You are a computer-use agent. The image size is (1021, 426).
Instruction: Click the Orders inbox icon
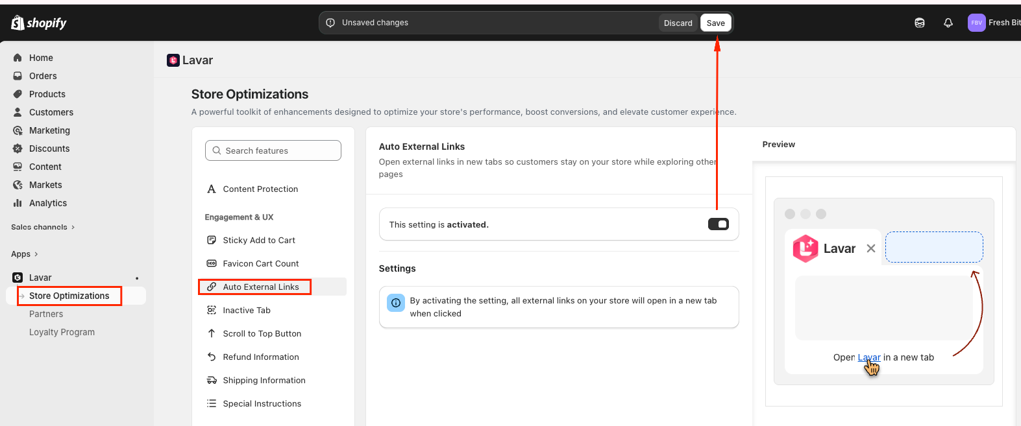(x=18, y=76)
